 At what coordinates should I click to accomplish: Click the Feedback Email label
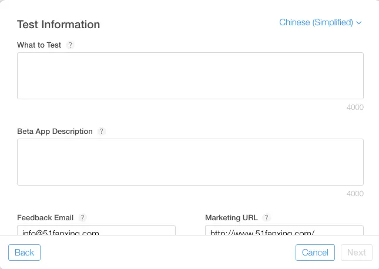46,217
